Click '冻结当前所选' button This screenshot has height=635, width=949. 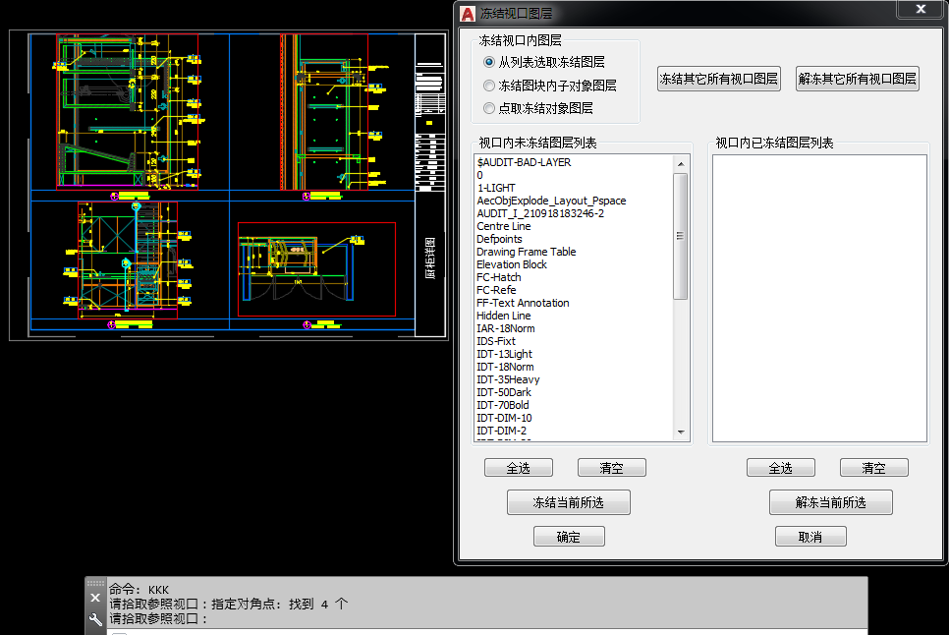(x=568, y=502)
